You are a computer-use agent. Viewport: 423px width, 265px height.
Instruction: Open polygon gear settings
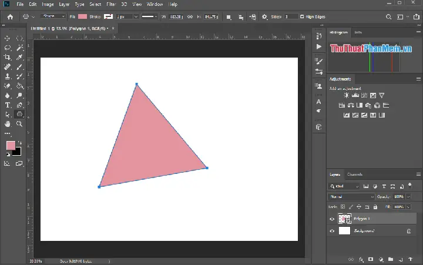(264, 16)
